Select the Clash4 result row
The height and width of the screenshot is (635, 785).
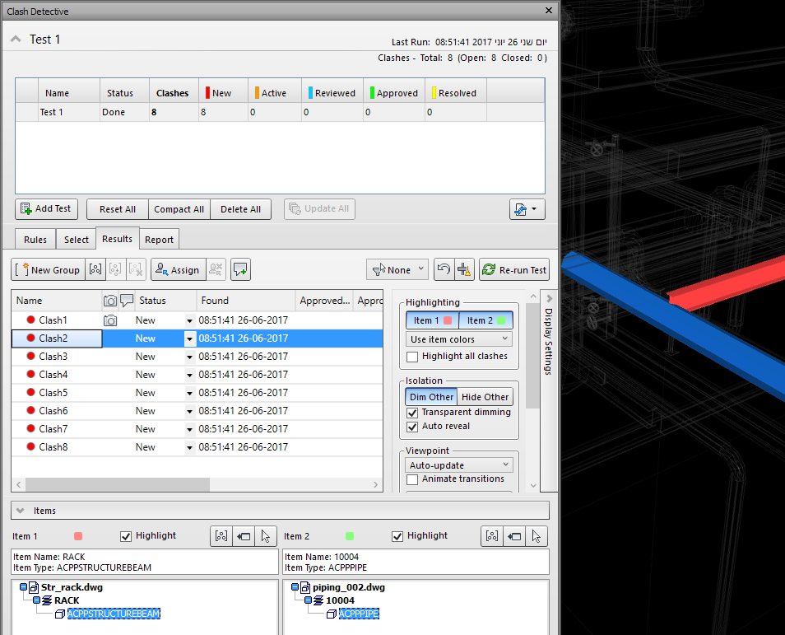[197, 375]
